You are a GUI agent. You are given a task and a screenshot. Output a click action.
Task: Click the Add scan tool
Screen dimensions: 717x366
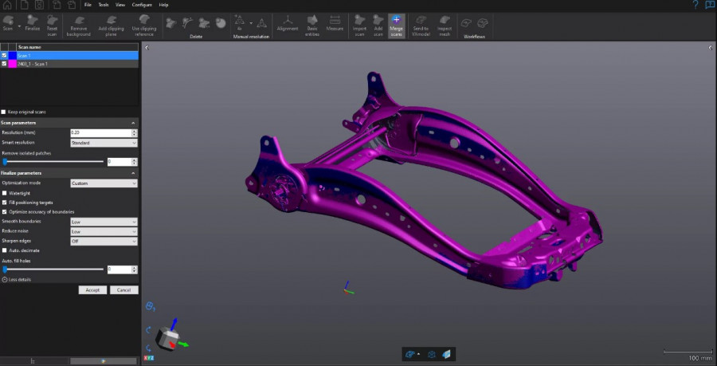(x=378, y=26)
